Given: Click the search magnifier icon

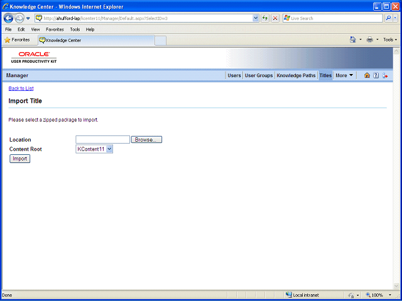Looking at the screenshot, I should coord(389,18).
